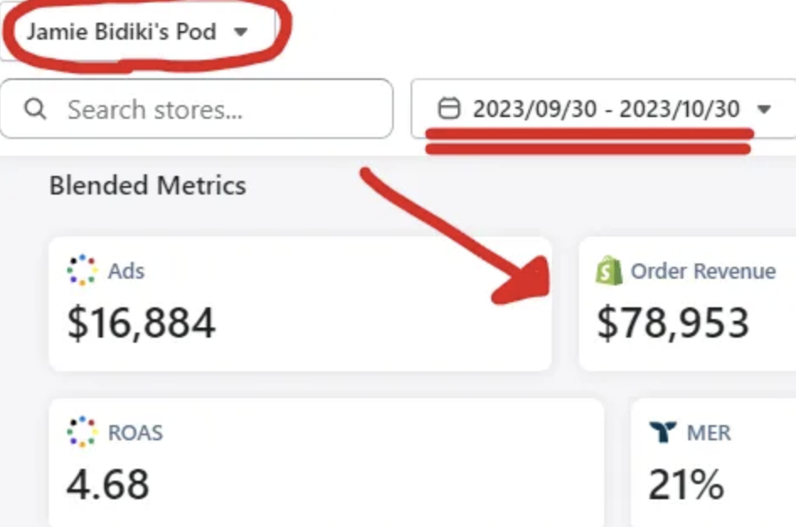Click the colorful ring icon beside ROAS

[82, 433]
